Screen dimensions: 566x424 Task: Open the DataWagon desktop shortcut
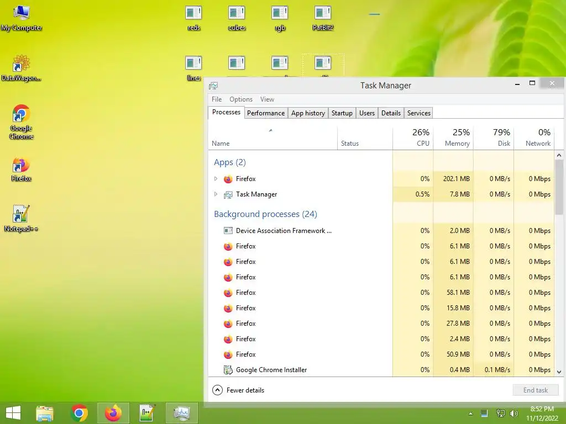click(x=22, y=68)
